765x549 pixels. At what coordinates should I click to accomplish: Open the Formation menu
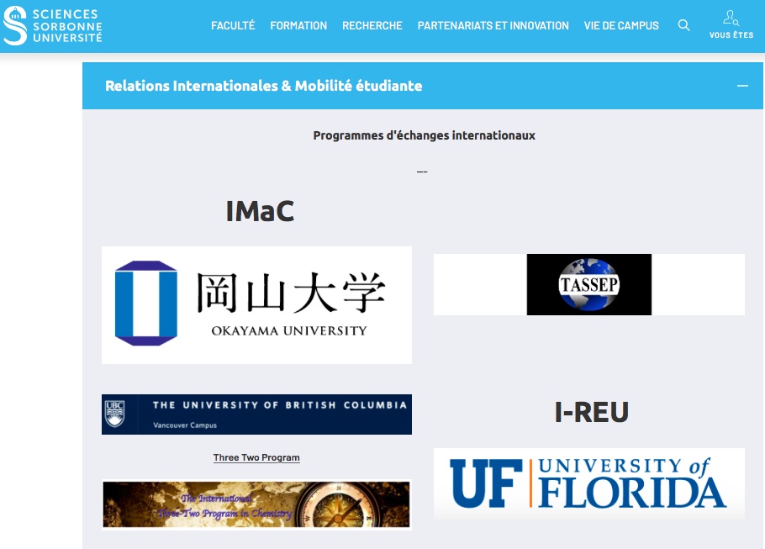point(298,26)
